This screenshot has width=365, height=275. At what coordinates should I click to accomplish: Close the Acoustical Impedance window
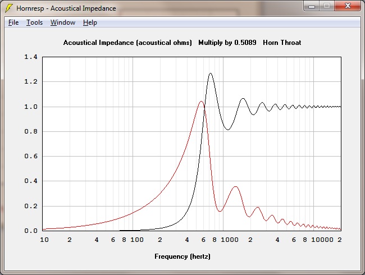tap(348, 6)
